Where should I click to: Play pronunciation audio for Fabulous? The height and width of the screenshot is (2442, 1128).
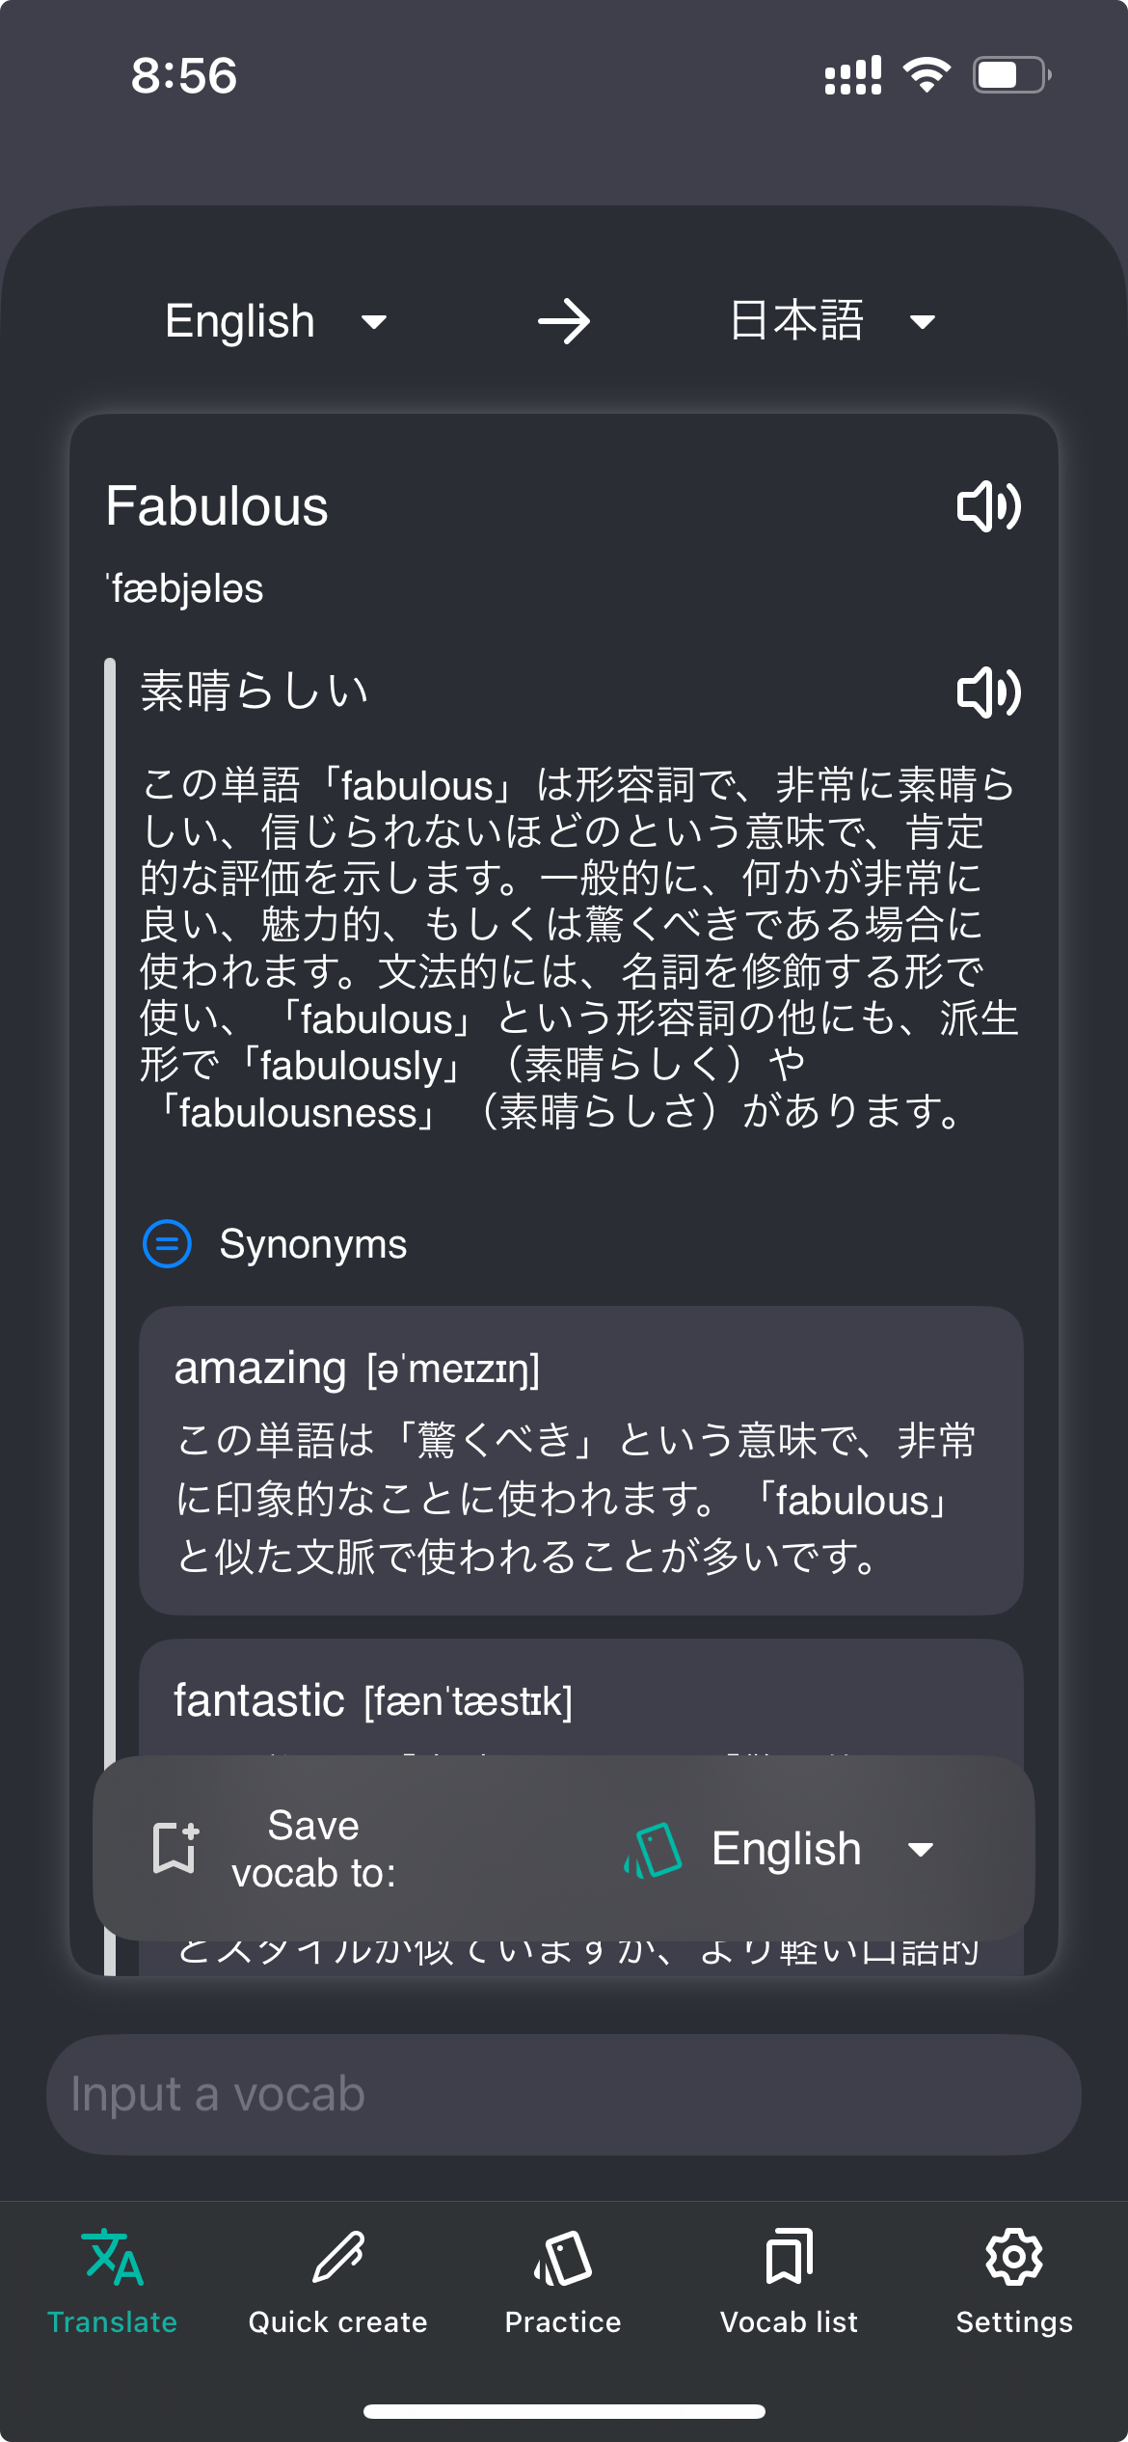pos(988,506)
